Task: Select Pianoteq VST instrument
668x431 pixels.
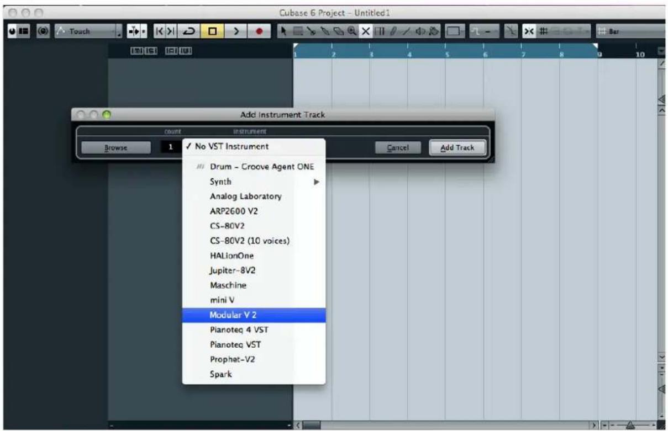Action: point(254,344)
